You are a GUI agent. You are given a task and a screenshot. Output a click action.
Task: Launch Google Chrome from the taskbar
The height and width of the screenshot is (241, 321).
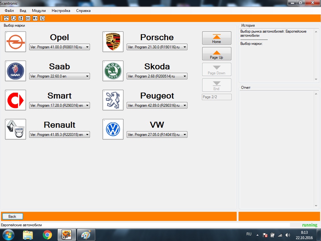tap(47, 235)
